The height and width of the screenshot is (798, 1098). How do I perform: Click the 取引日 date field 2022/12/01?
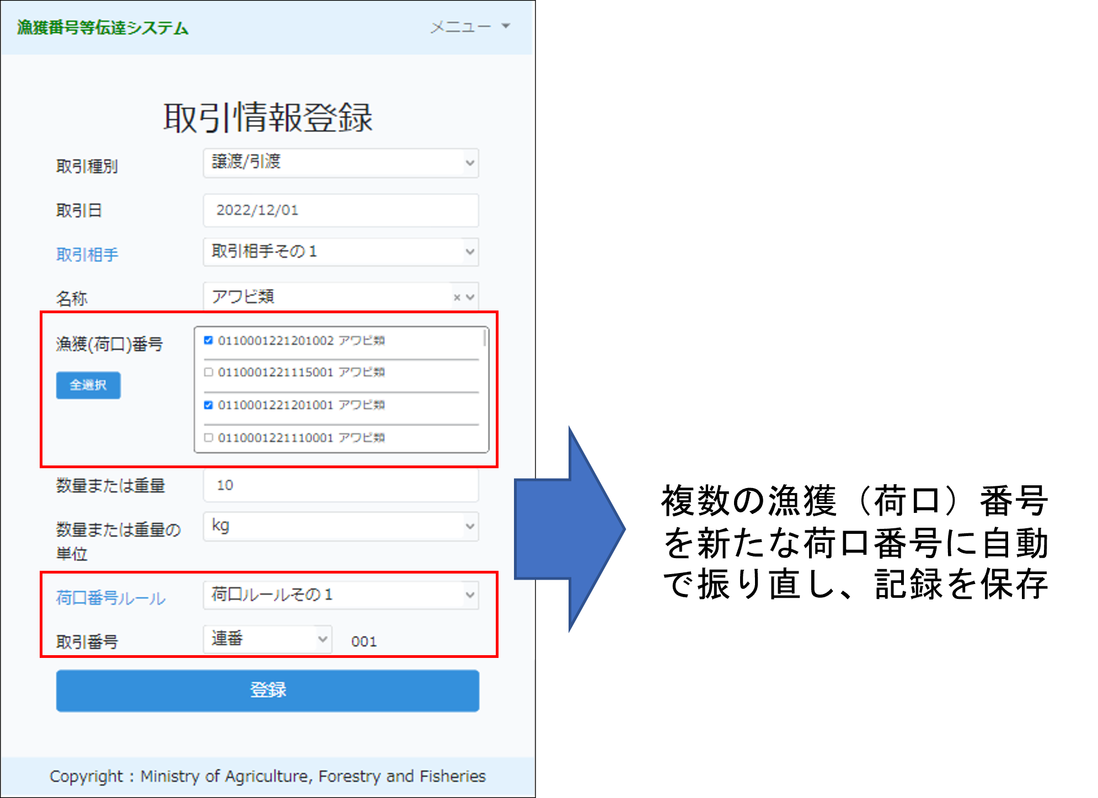tap(341, 210)
